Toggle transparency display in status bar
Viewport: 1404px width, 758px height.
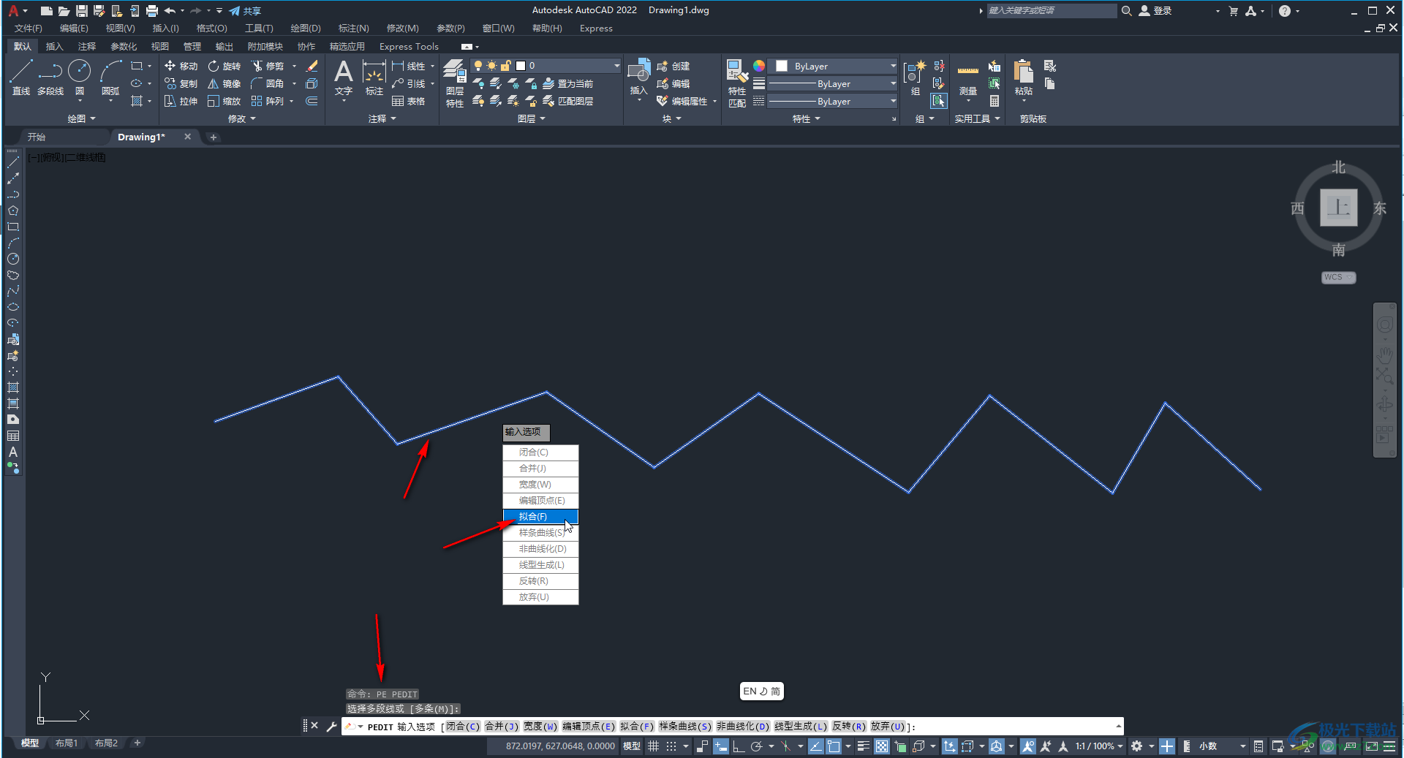(882, 746)
